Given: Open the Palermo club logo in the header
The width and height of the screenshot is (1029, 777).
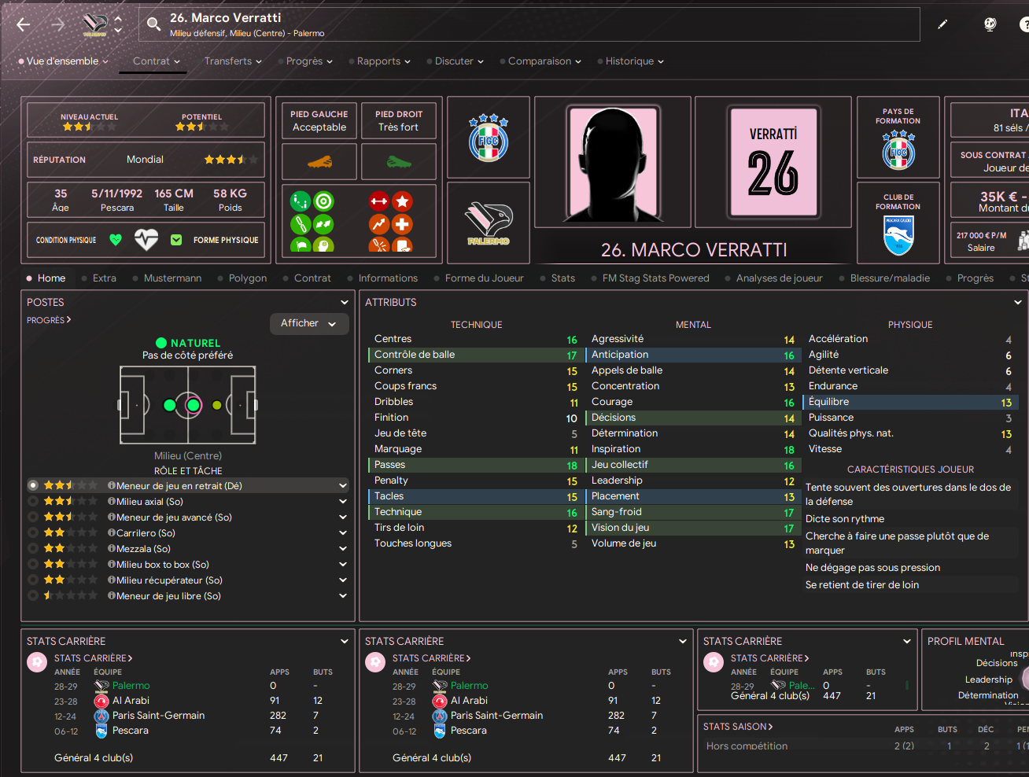Looking at the screenshot, I should [x=95, y=25].
